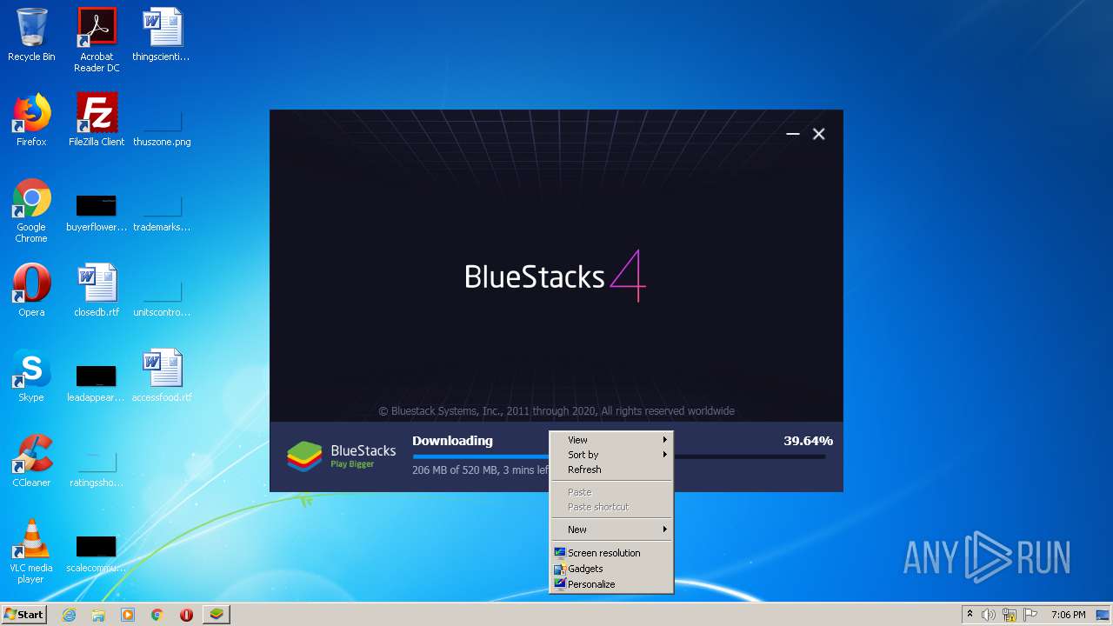Click the BlueStacks 4 logo
Viewport: 1113px width, 626px height.
556,276
